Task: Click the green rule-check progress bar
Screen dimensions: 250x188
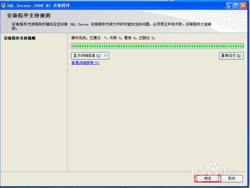Action: point(157,46)
